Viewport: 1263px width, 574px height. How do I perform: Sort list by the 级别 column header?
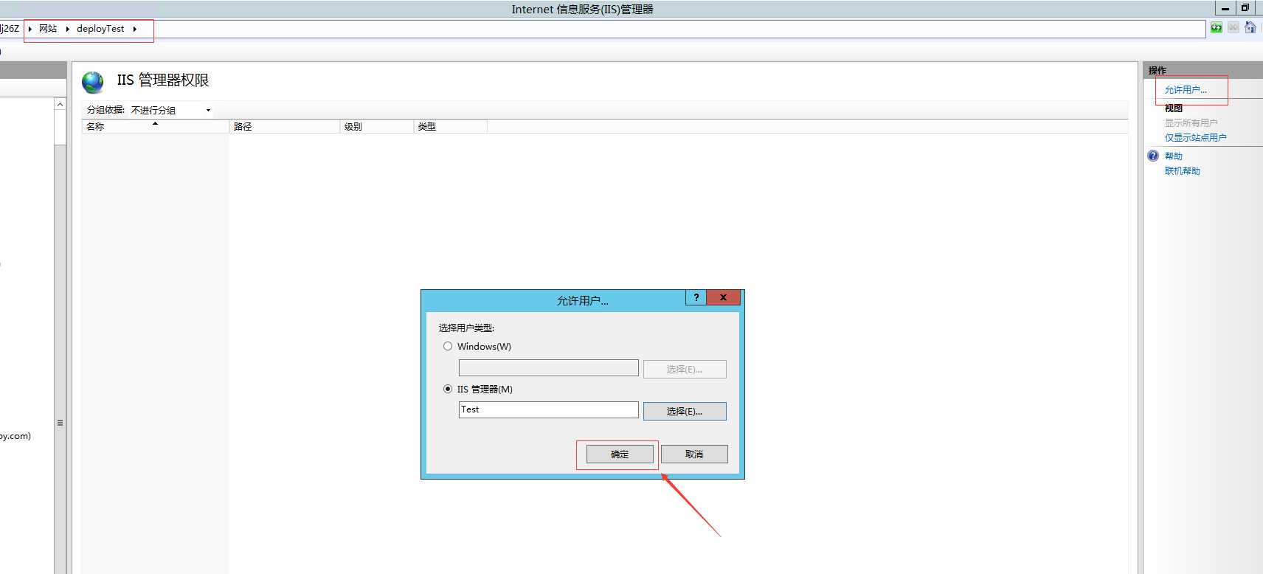(x=376, y=127)
